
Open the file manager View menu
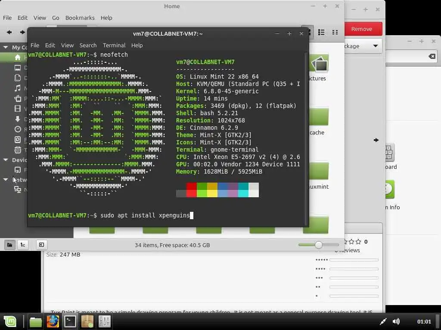pos(40,18)
